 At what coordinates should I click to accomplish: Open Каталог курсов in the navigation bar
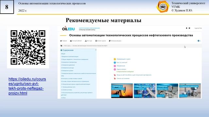click(x=101, y=41)
